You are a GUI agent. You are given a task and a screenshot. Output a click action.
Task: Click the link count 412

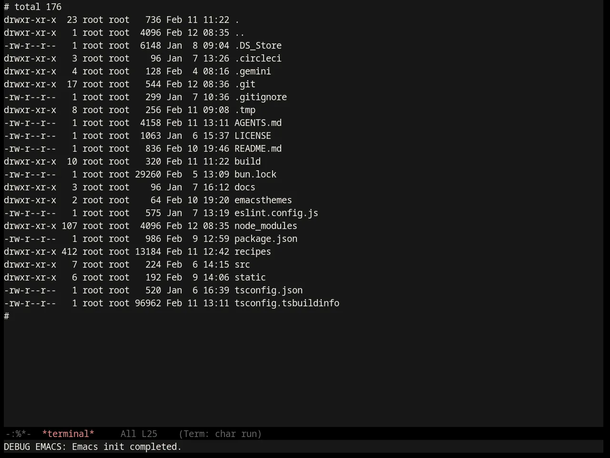point(69,251)
